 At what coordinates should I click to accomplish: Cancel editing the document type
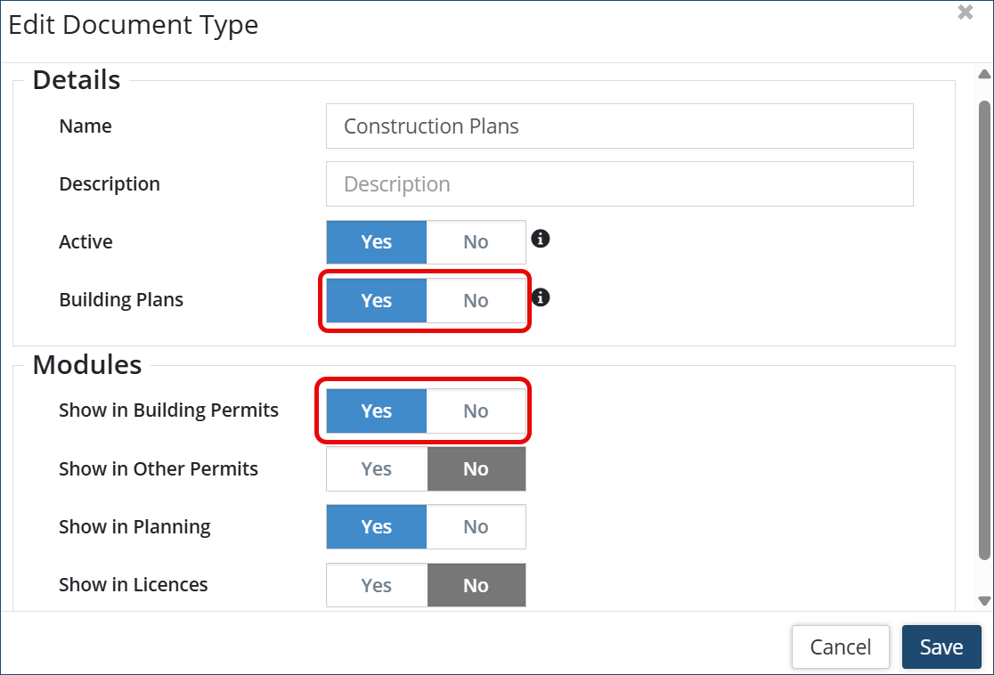(x=840, y=647)
